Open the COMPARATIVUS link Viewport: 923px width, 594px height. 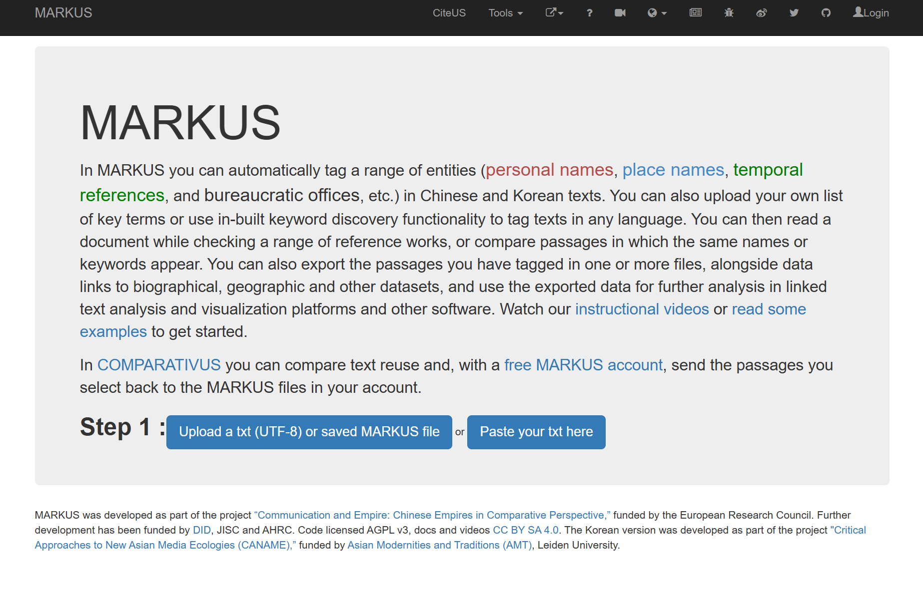tap(159, 365)
